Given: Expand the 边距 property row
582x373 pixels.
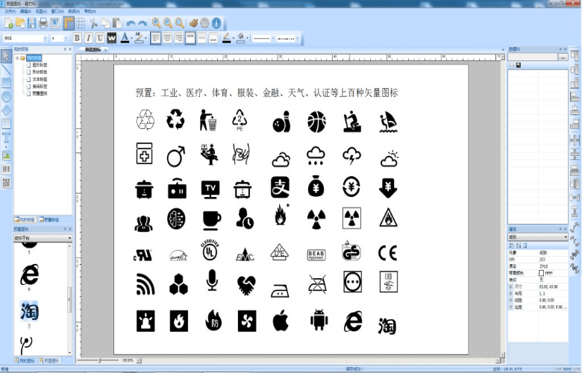Looking at the screenshot, I should pyautogui.click(x=510, y=307).
